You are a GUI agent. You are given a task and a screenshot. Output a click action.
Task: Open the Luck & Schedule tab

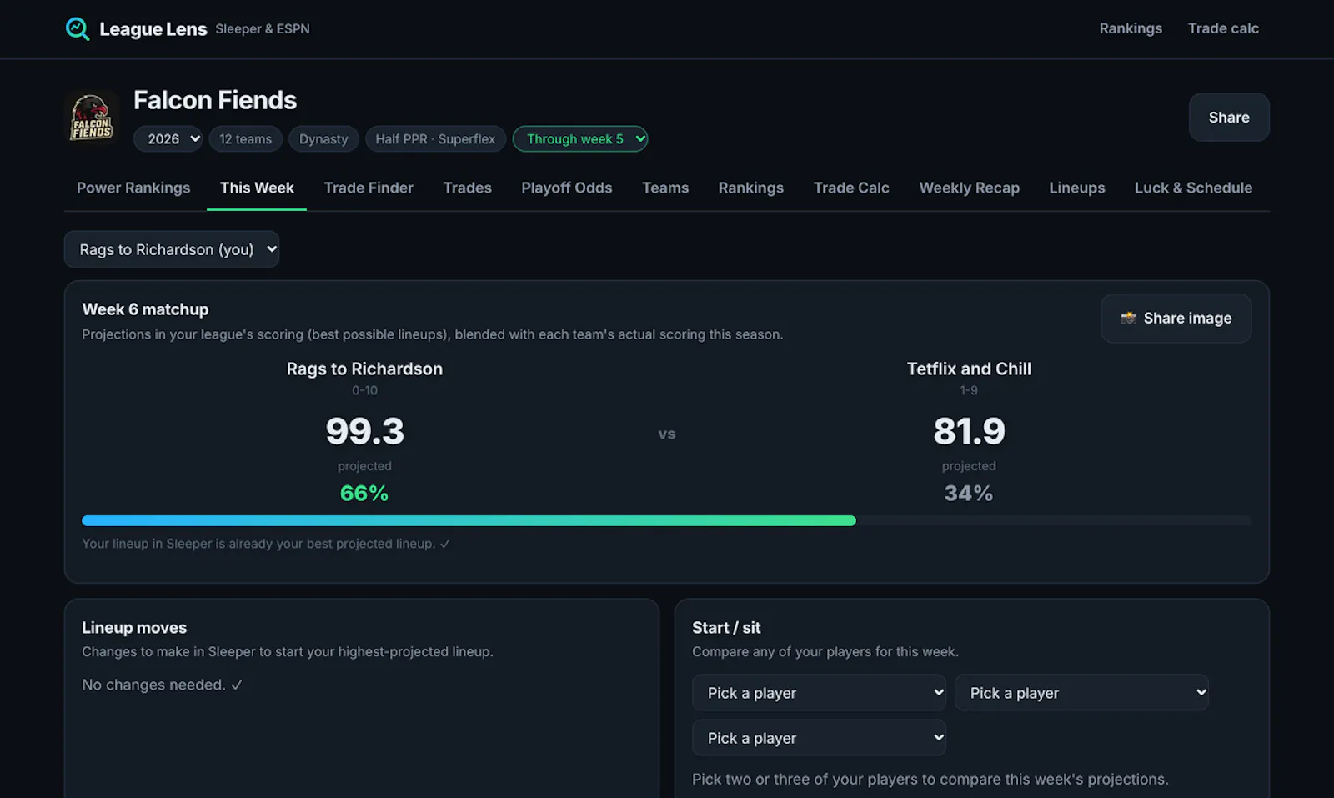click(x=1193, y=188)
